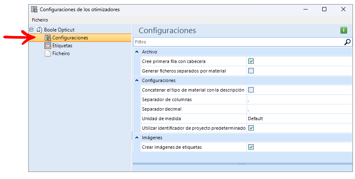Select Boole Opticut tree label
The width and height of the screenshot is (355, 179).
point(59,29)
